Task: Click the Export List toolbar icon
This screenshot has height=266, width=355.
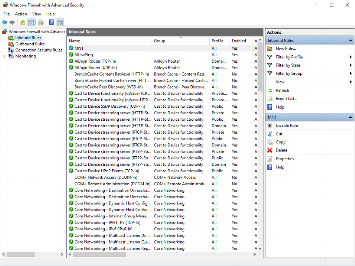Action: 41,22
